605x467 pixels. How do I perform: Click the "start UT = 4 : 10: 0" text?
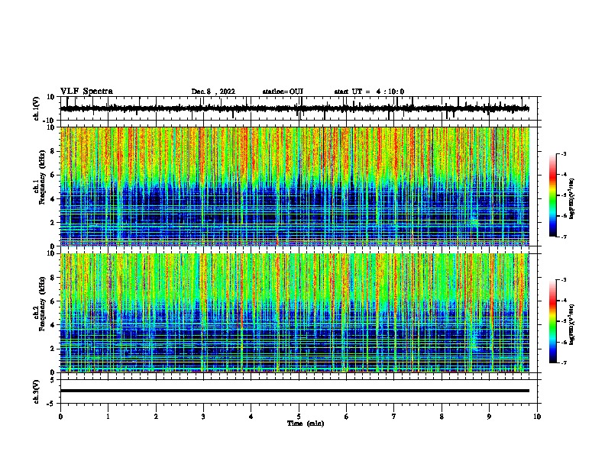[x=369, y=92]
